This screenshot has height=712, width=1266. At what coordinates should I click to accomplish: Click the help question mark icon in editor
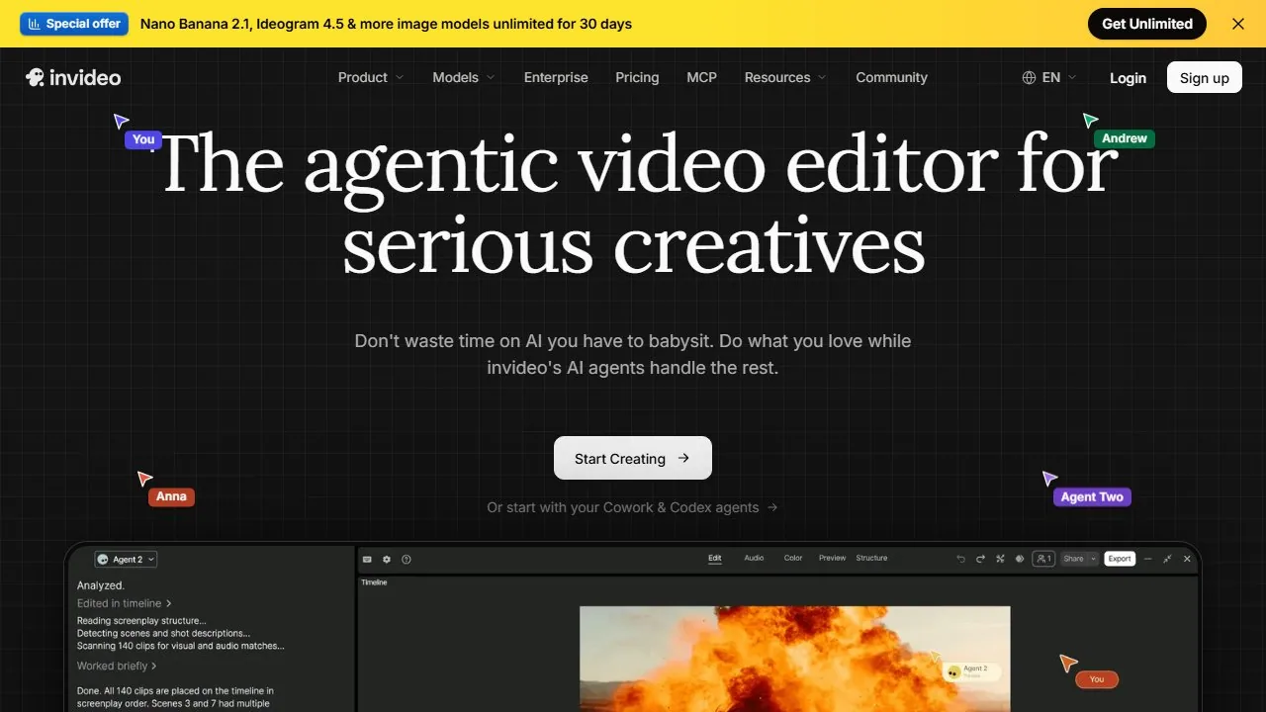[x=407, y=559]
